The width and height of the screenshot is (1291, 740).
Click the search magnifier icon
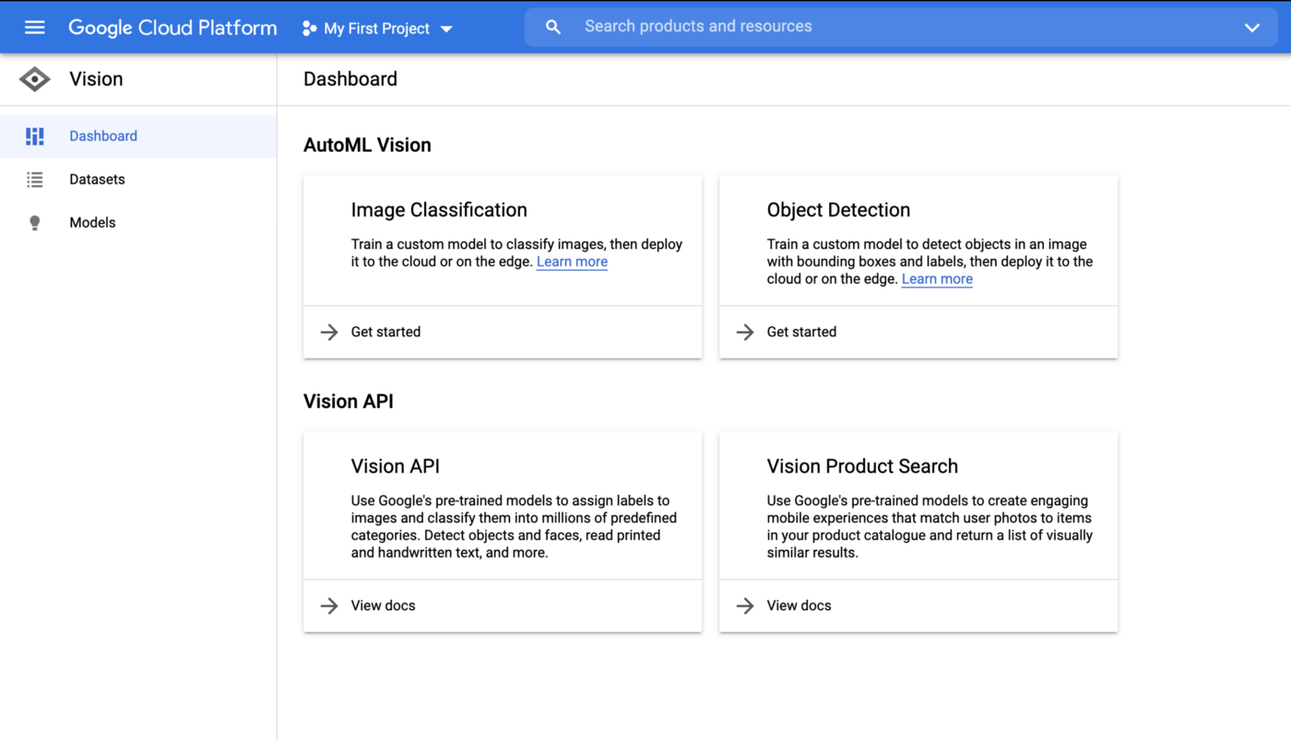click(x=553, y=28)
